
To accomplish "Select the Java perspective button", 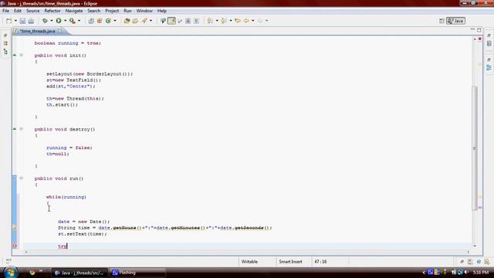I will [455, 21].
